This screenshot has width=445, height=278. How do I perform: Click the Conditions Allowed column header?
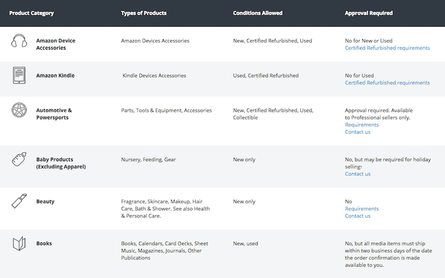click(x=258, y=13)
